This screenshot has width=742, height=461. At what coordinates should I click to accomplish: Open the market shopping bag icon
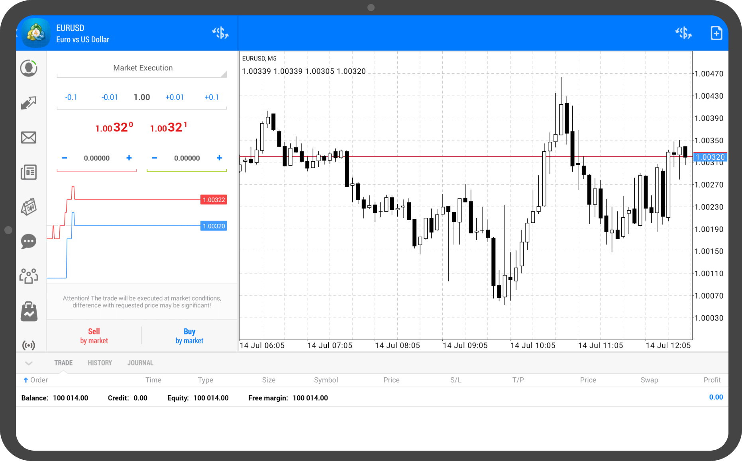(x=29, y=311)
